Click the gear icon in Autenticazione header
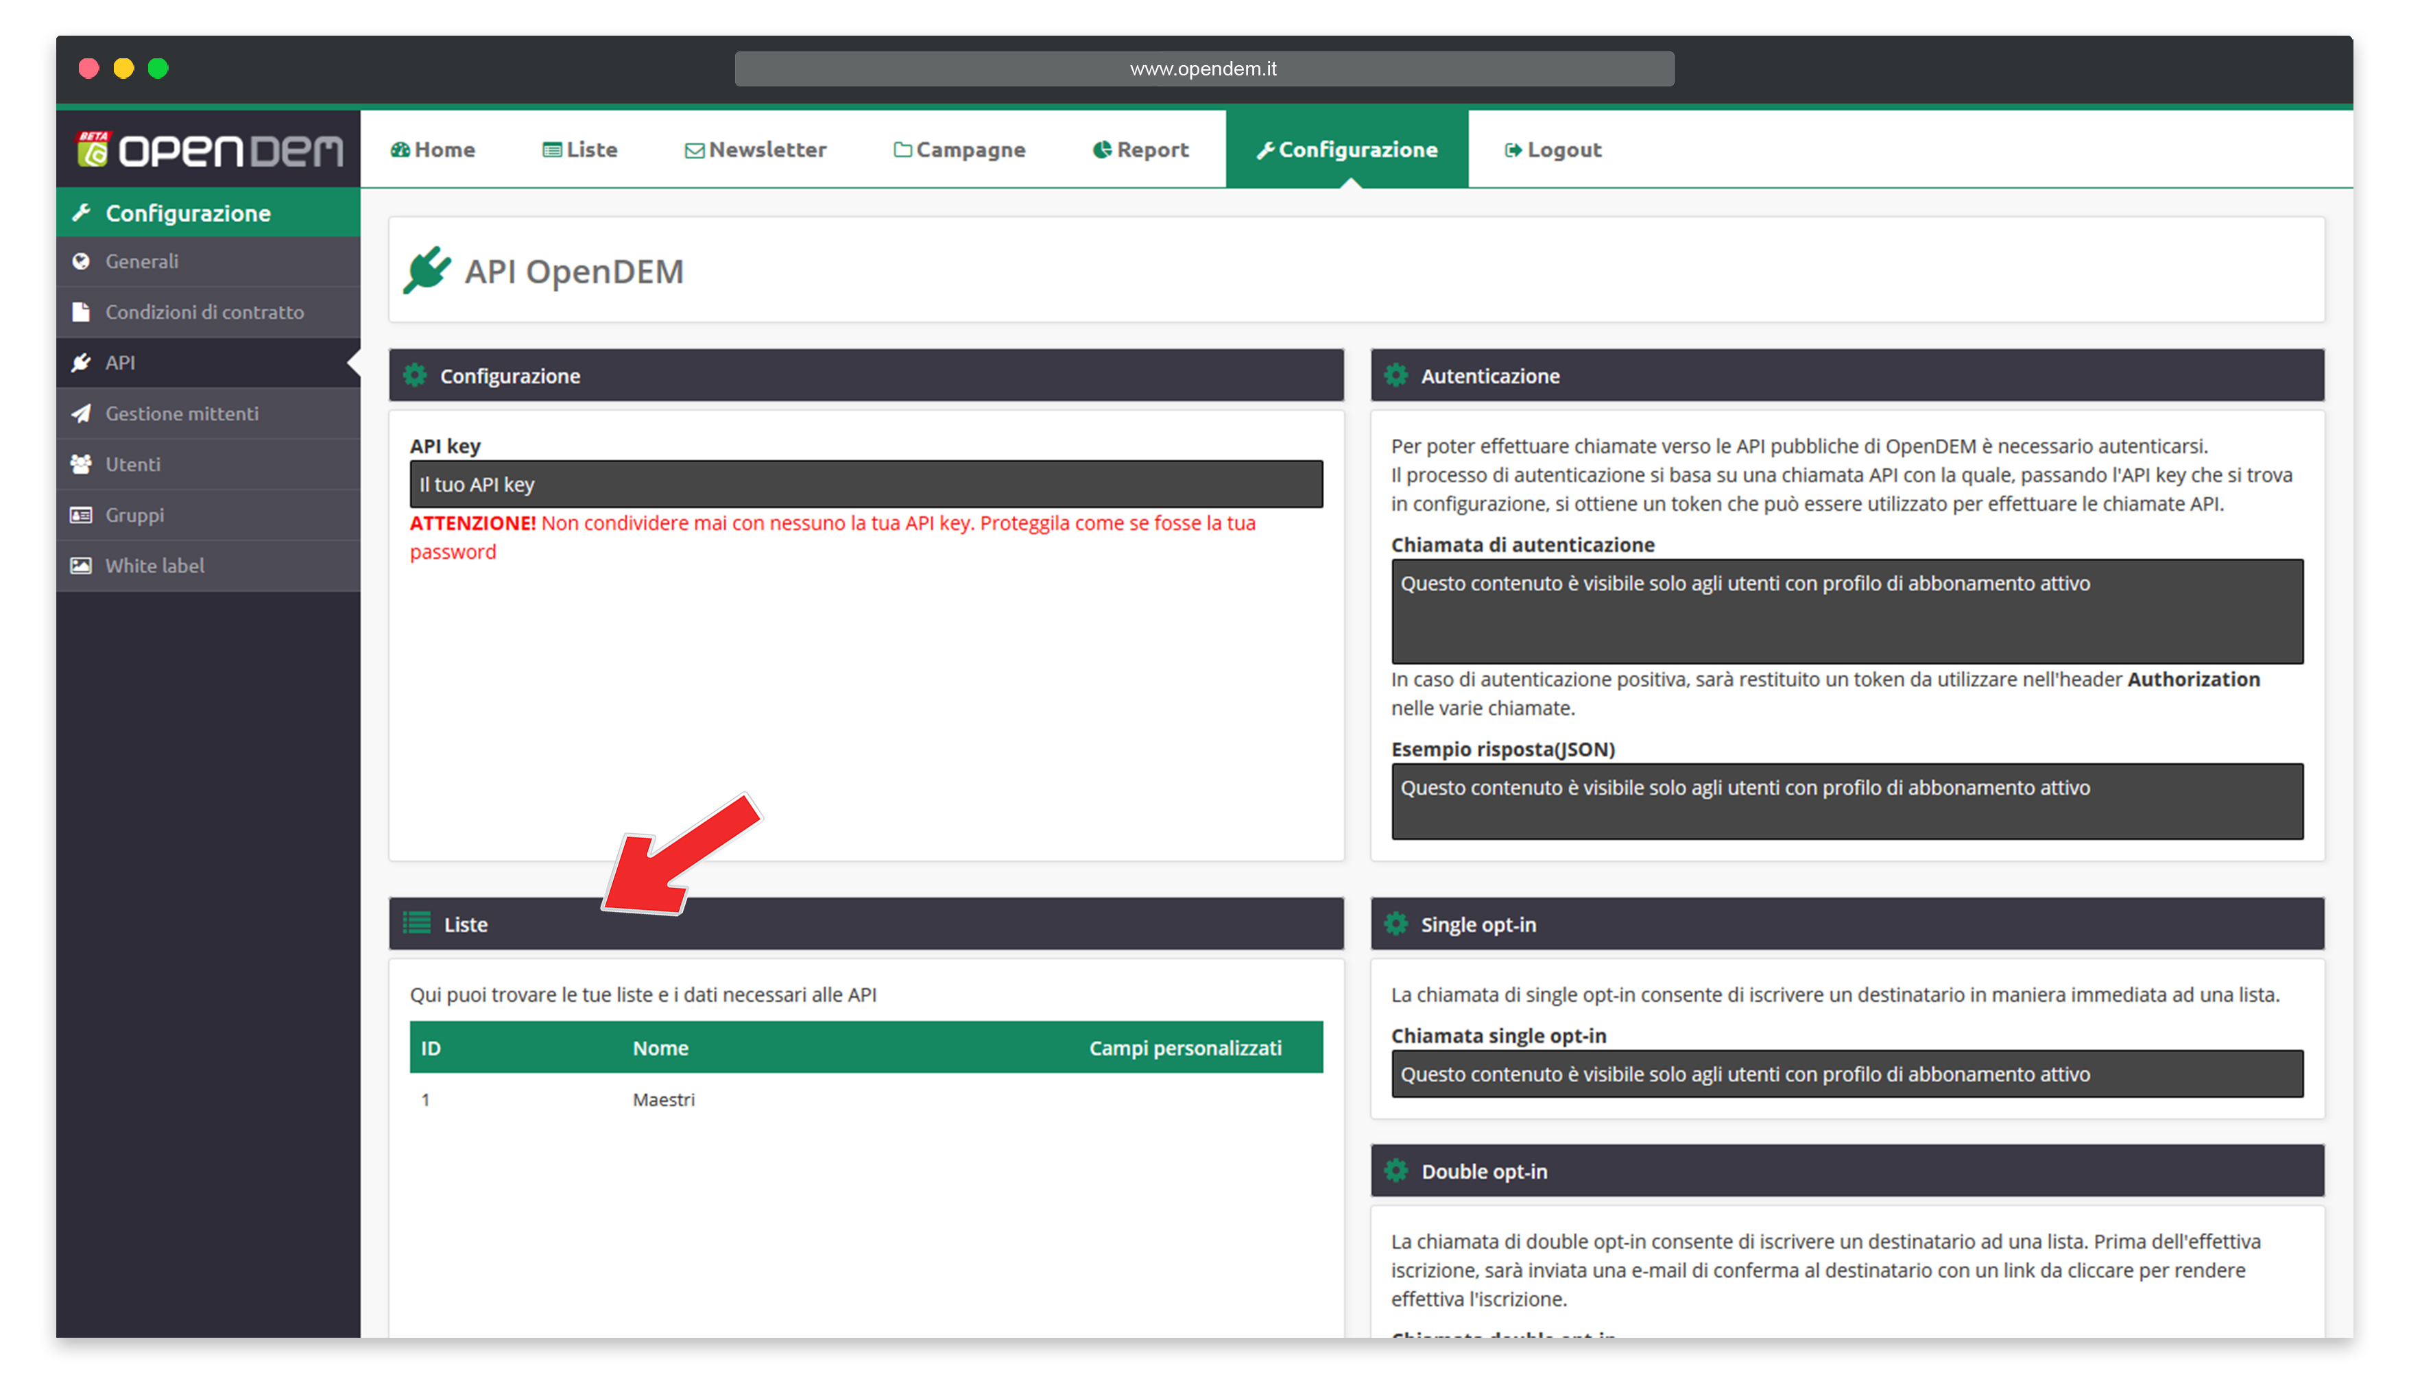Image resolution: width=2409 pixels, height=1381 pixels. 1396,376
